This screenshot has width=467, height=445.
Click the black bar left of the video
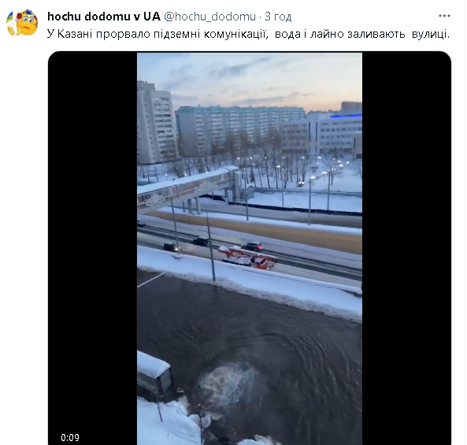[93, 239]
